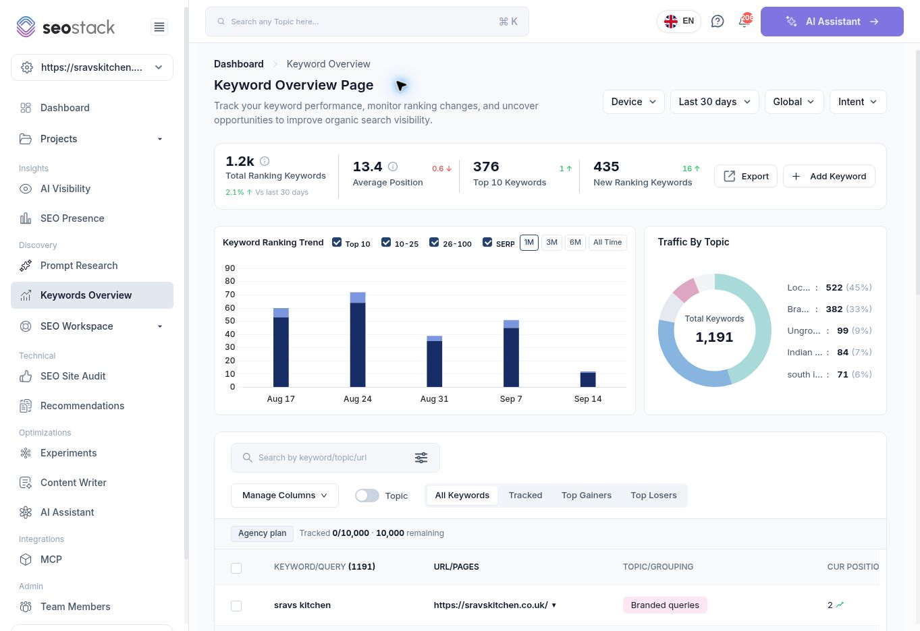
Task: Focus the Search any Topic field
Action: [x=367, y=22]
